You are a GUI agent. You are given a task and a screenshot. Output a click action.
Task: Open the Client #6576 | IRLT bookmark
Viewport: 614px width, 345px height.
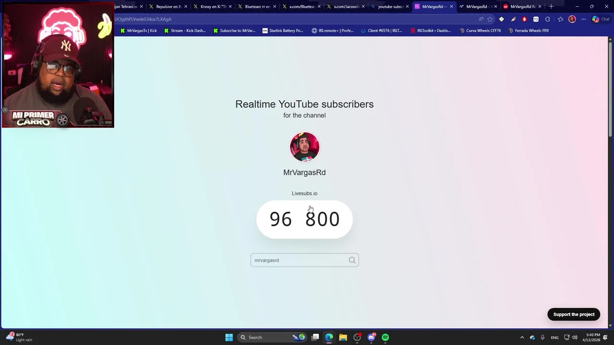pyautogui.click(x=381, y=31)
